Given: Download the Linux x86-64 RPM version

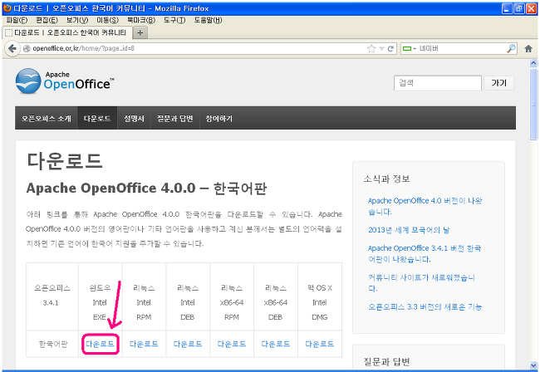Looking at the screenshot, I should click(232, 344).
